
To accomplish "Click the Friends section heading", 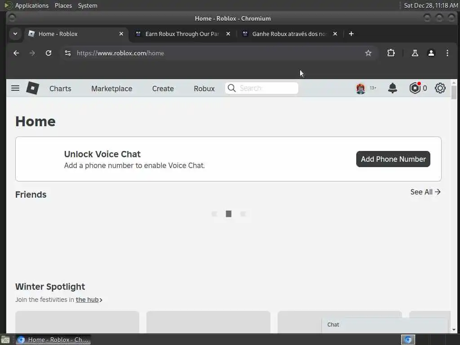I will 31,195.
